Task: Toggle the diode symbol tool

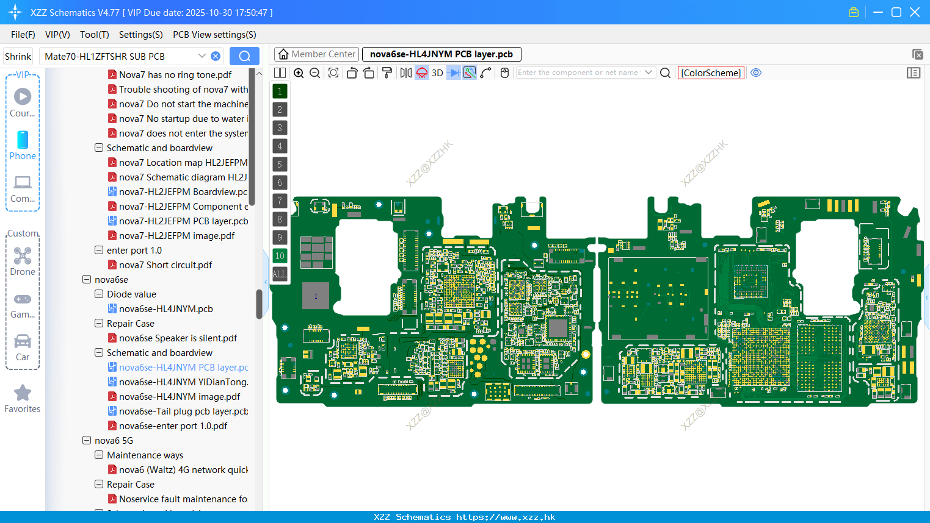Action: [x=454, y=73]
